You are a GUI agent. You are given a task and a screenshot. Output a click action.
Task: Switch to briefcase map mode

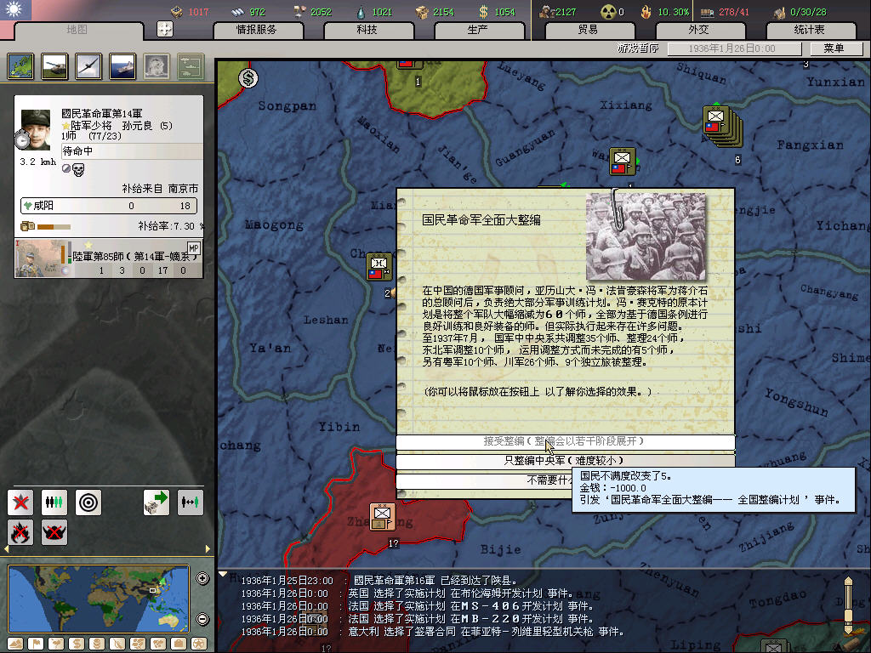(x=179, y=644)
